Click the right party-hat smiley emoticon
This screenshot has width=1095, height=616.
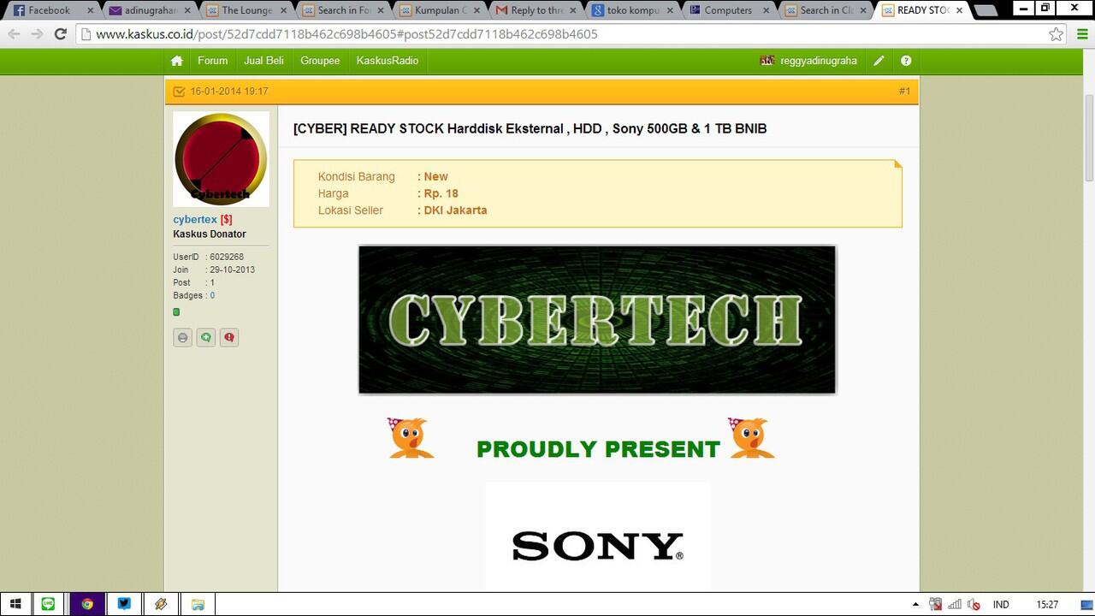pos(751,438)
